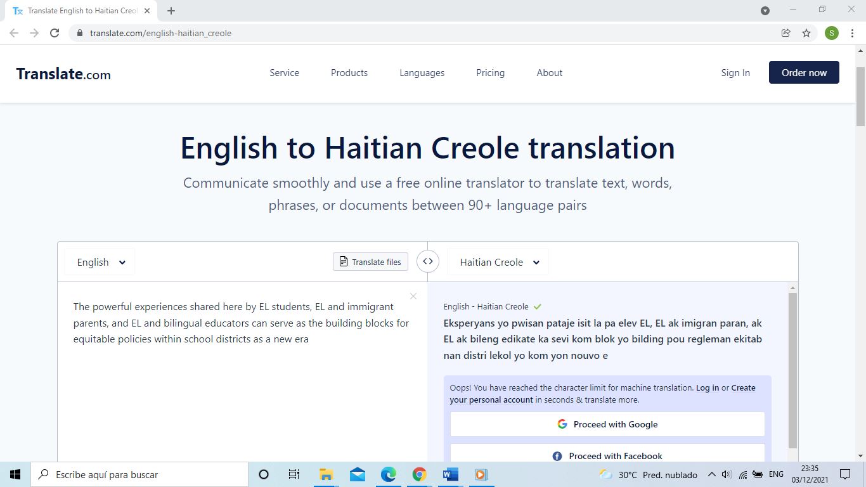Click the Order now button

(804, 72)
